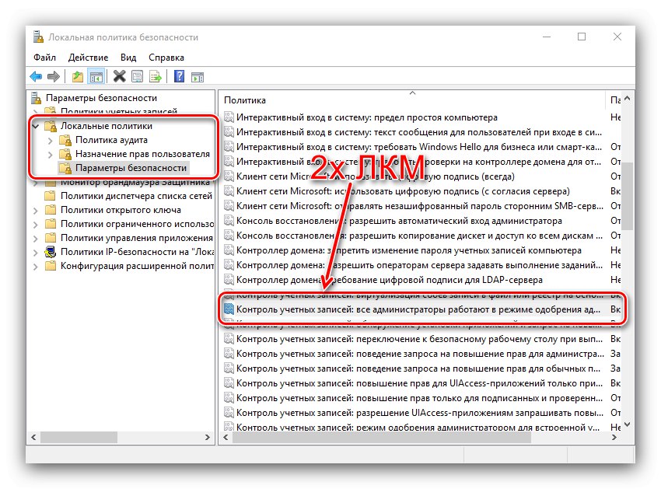The width and height of the screenshot is (661, 489).
Task: Open the Properties toolbar icon
Action: point(137,77)
